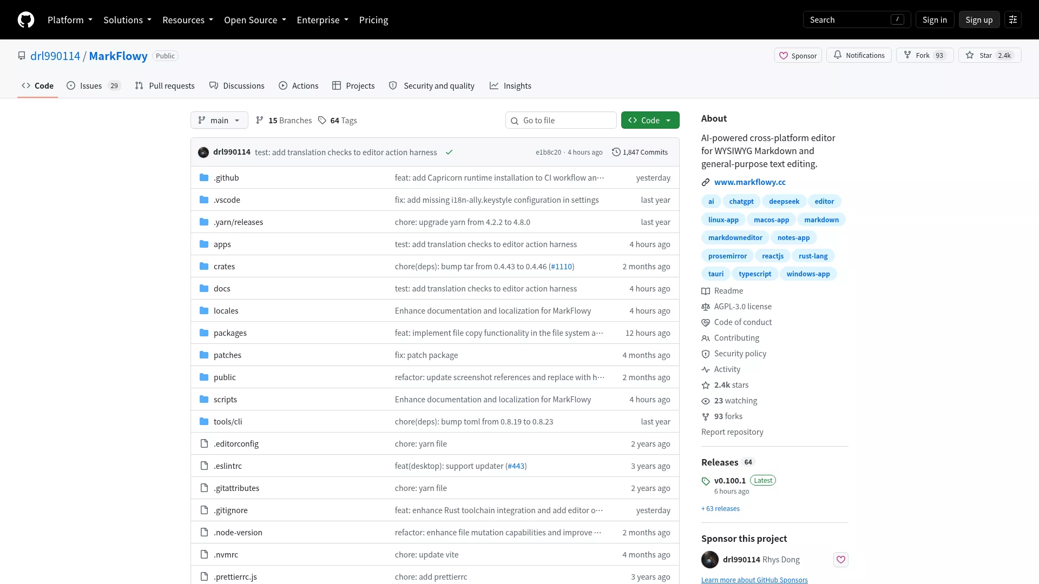Screen dimensions: 1039x584
Task: Open Learn more about GitHub Sponsors link
Action: click(x=754, y=580)
